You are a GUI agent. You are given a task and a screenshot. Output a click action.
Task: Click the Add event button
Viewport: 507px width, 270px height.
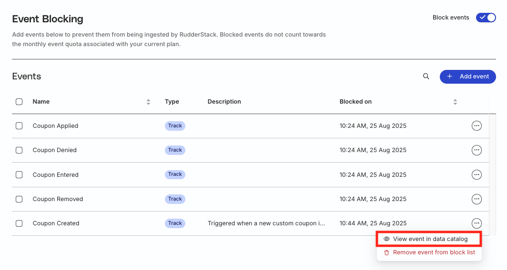(x=467, y=77)
